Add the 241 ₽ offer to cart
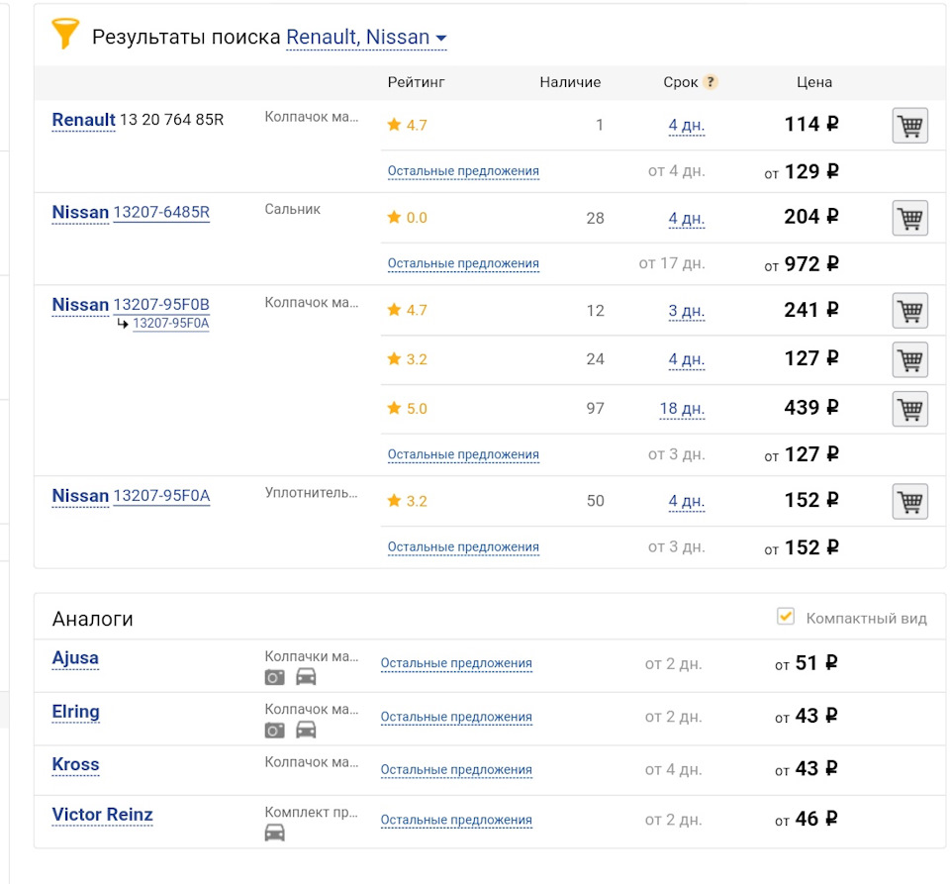 pos(908,310)
